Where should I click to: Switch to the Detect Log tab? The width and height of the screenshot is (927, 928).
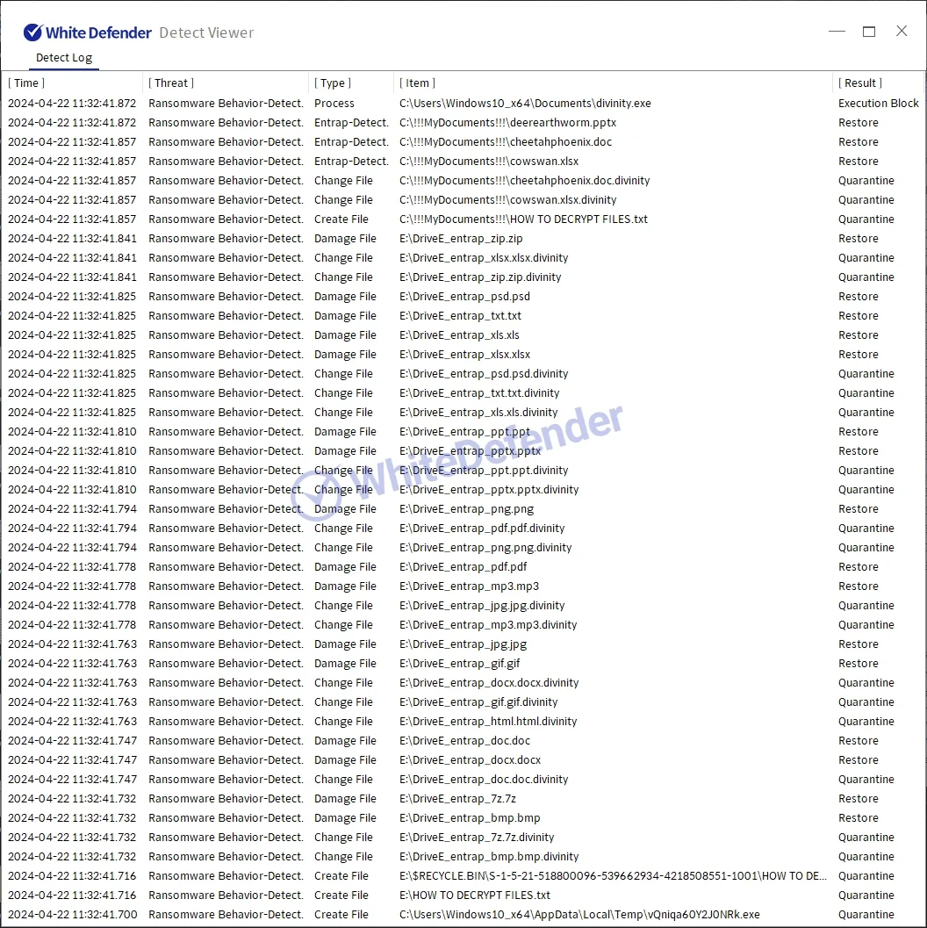[x=63, y=58]
